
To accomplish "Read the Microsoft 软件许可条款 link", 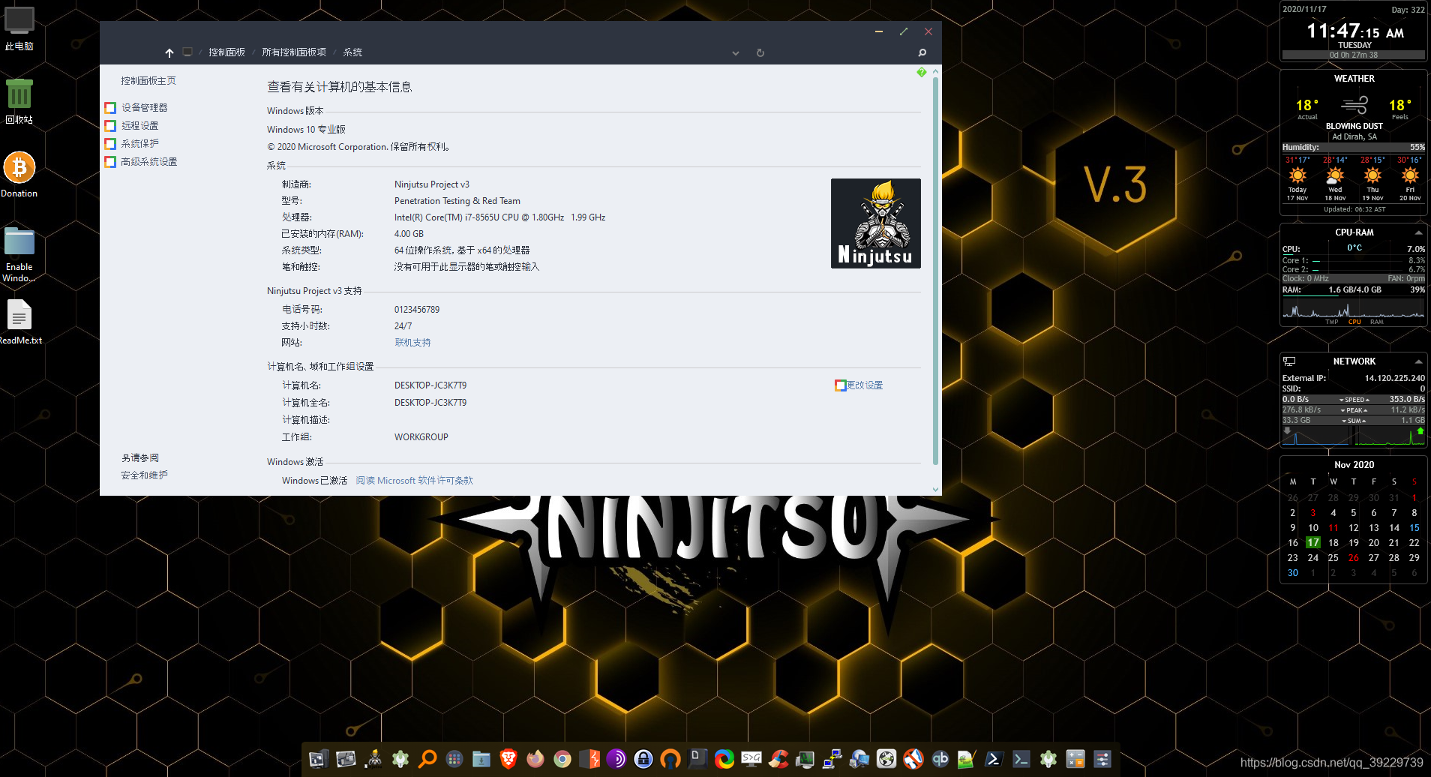I will 414,481.
